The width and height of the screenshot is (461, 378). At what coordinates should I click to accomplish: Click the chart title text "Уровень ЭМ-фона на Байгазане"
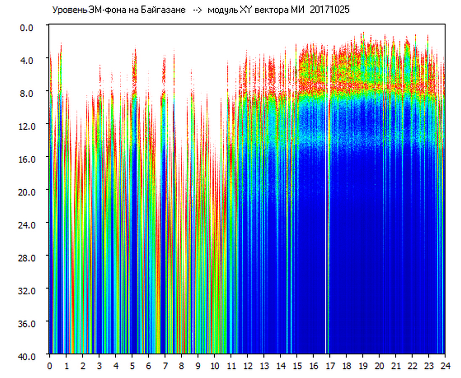point(119,10)
